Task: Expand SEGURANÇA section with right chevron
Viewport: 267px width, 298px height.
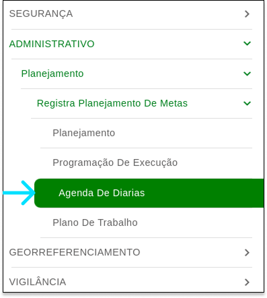Action: [247, 14]
